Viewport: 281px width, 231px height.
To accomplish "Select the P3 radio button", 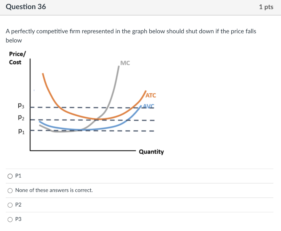I will [10, 219].
